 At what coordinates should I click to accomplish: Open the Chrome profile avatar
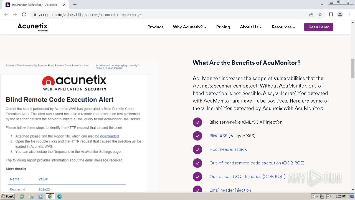(x=340, y=14)
